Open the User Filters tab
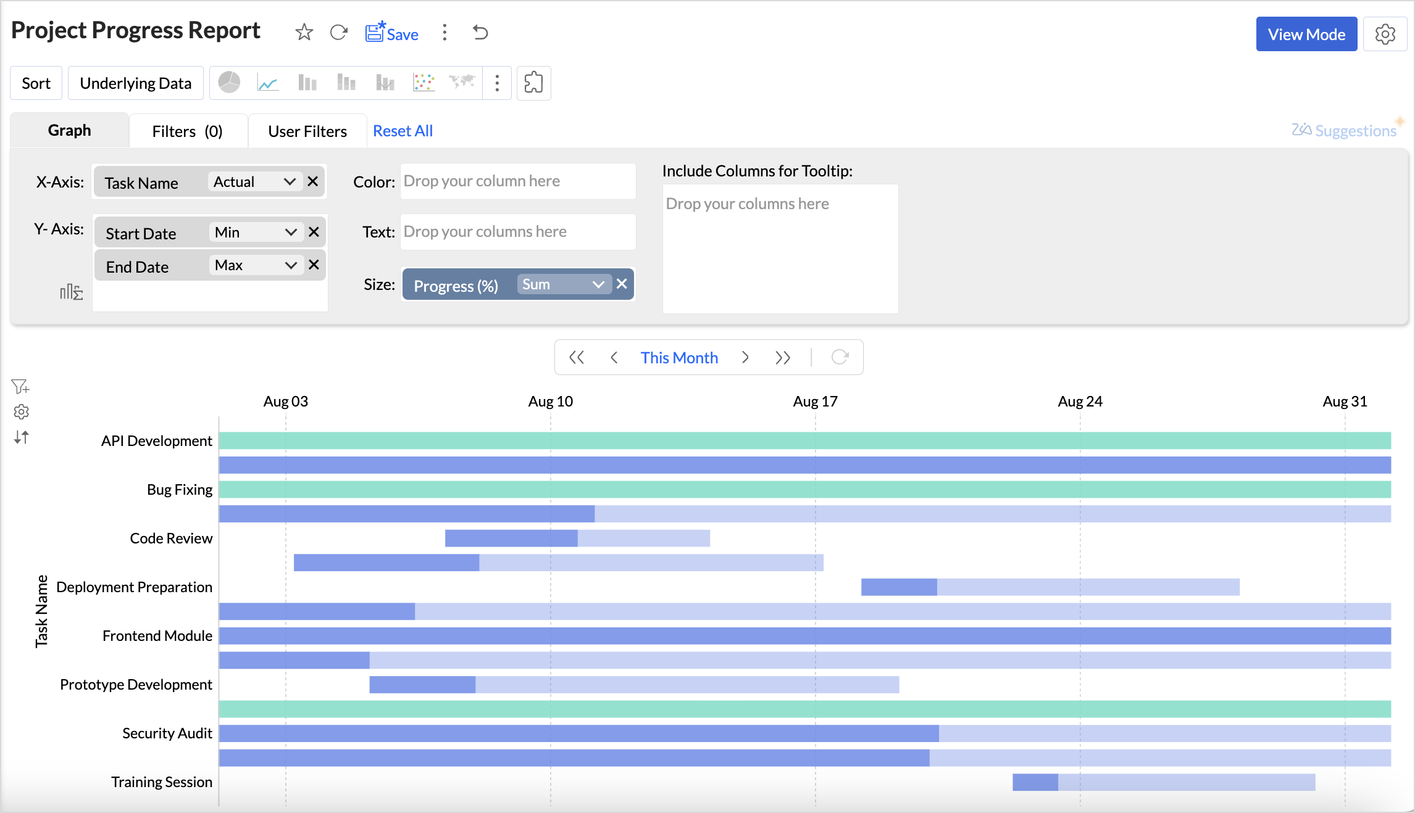 coord(307,131)
